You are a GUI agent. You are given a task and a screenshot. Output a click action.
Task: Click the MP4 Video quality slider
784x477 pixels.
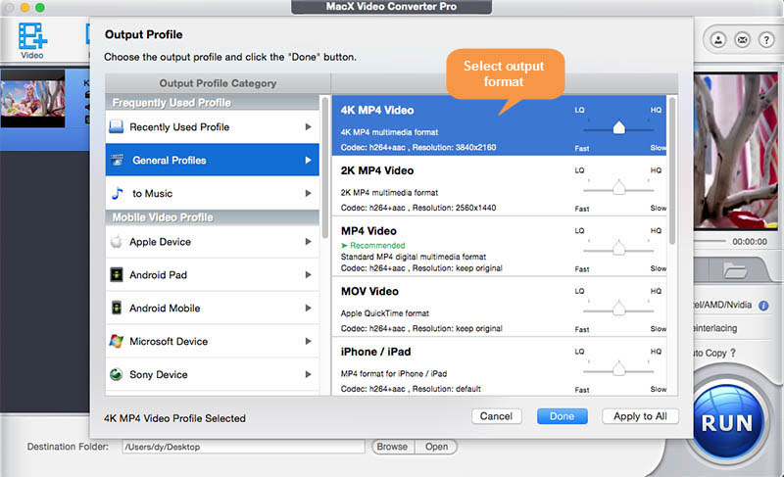click(x=619, y=249)
